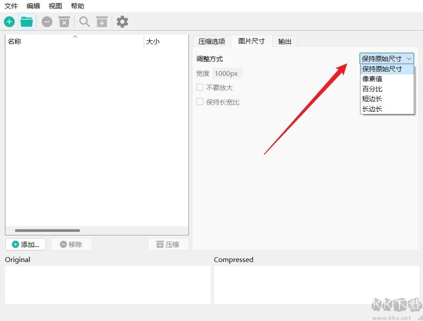423x321 pixels.
Task: Click the 调整方式 label
Action: [x=210, y=59]
